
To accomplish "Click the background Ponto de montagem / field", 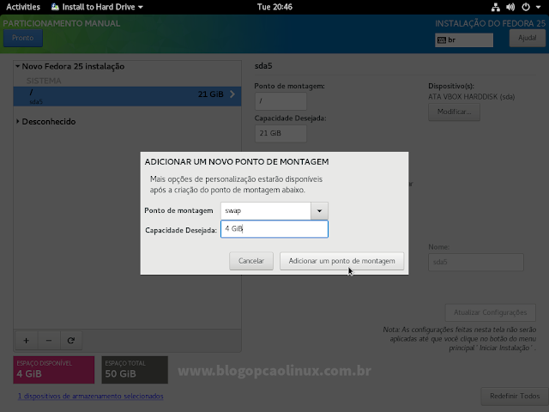I will point(281,101).
